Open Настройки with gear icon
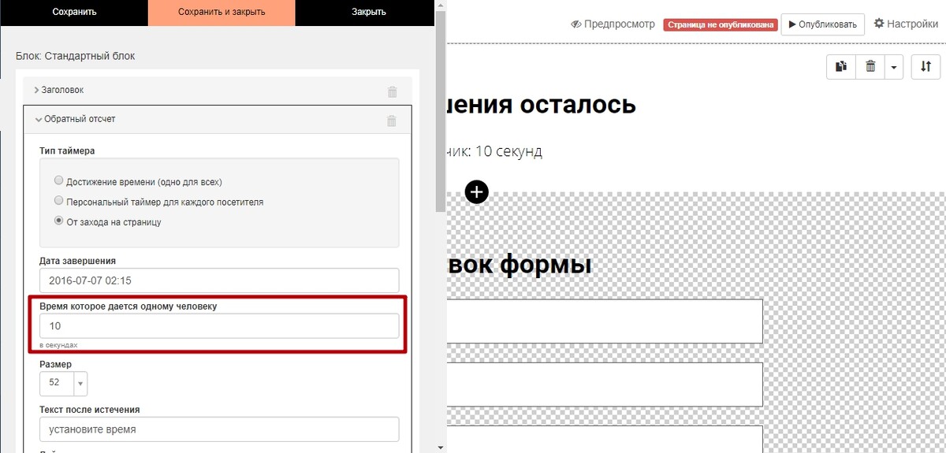 point(906,24)
